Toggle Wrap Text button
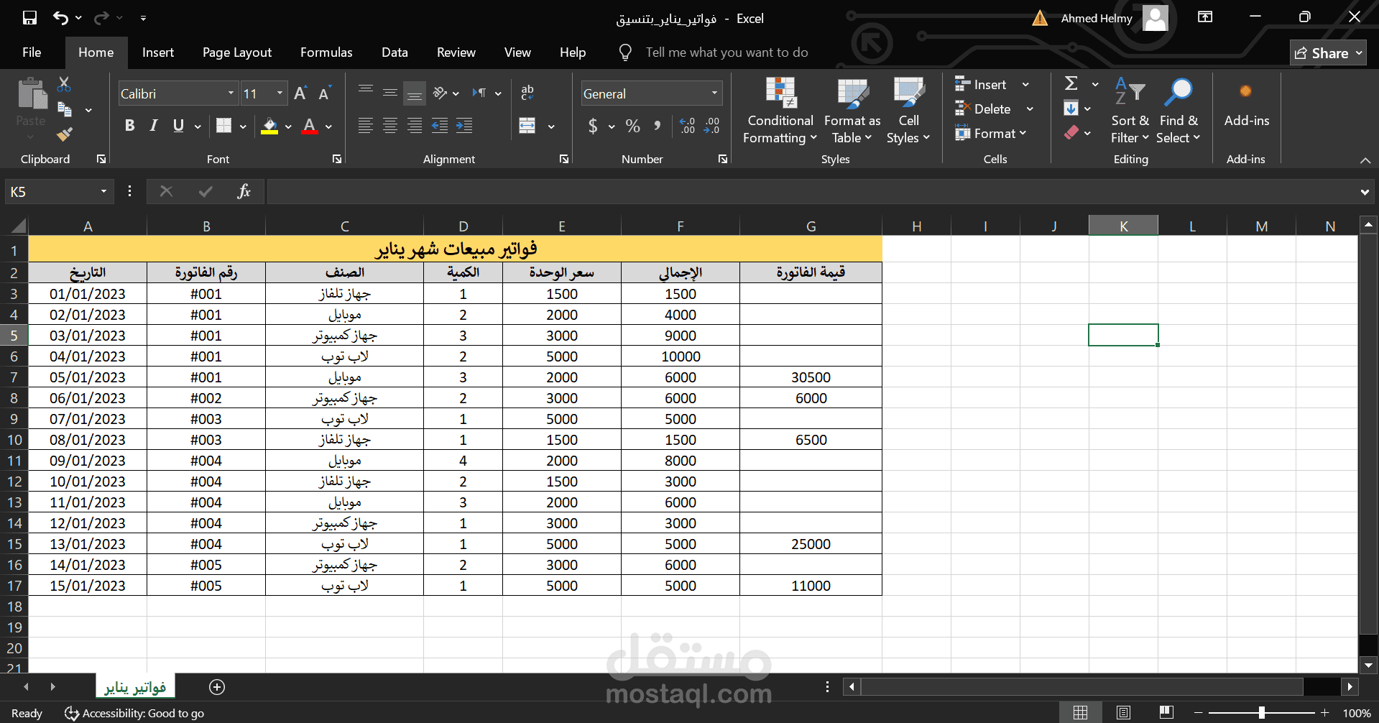 (527, 93)
